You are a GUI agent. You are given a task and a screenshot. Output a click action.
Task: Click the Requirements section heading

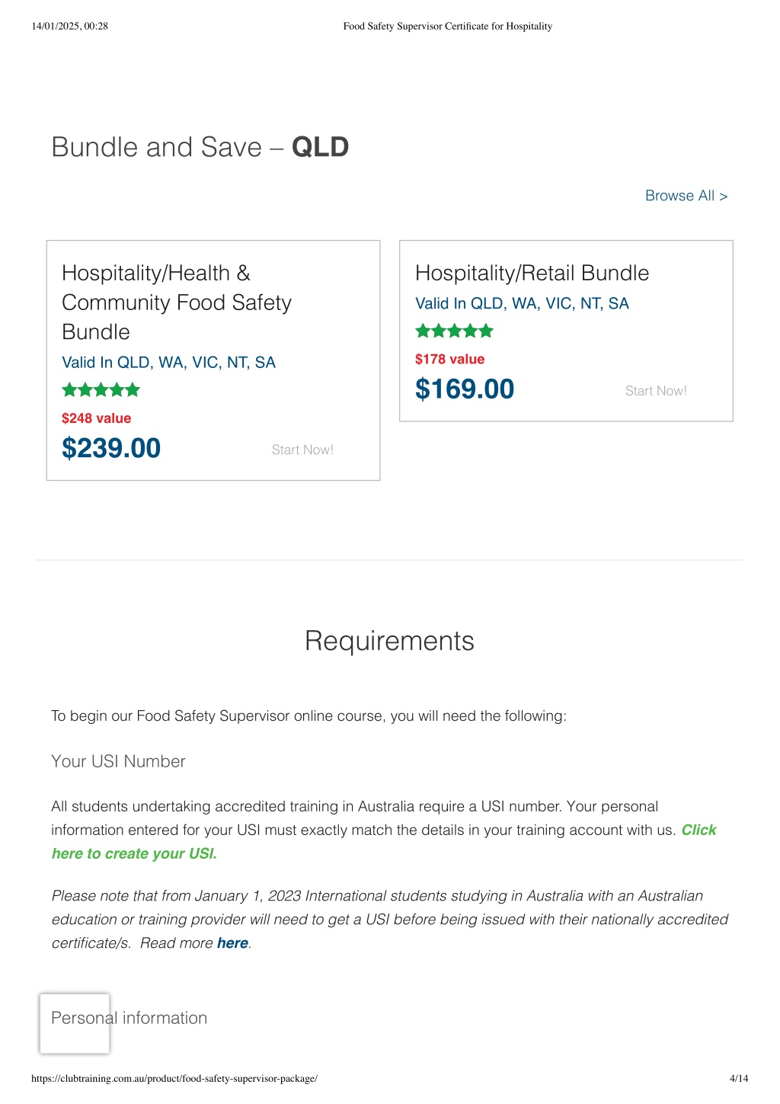[389, 642]
